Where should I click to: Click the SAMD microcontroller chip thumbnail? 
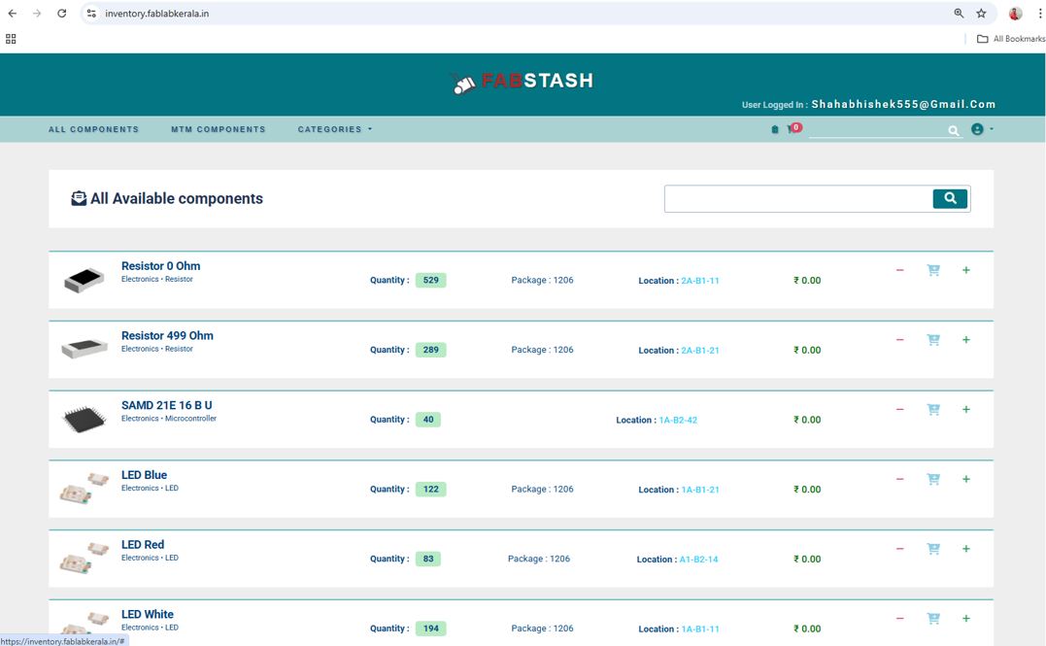84,419
